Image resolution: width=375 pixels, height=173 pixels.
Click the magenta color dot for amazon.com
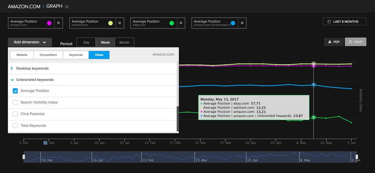click(x=49, y=23)
